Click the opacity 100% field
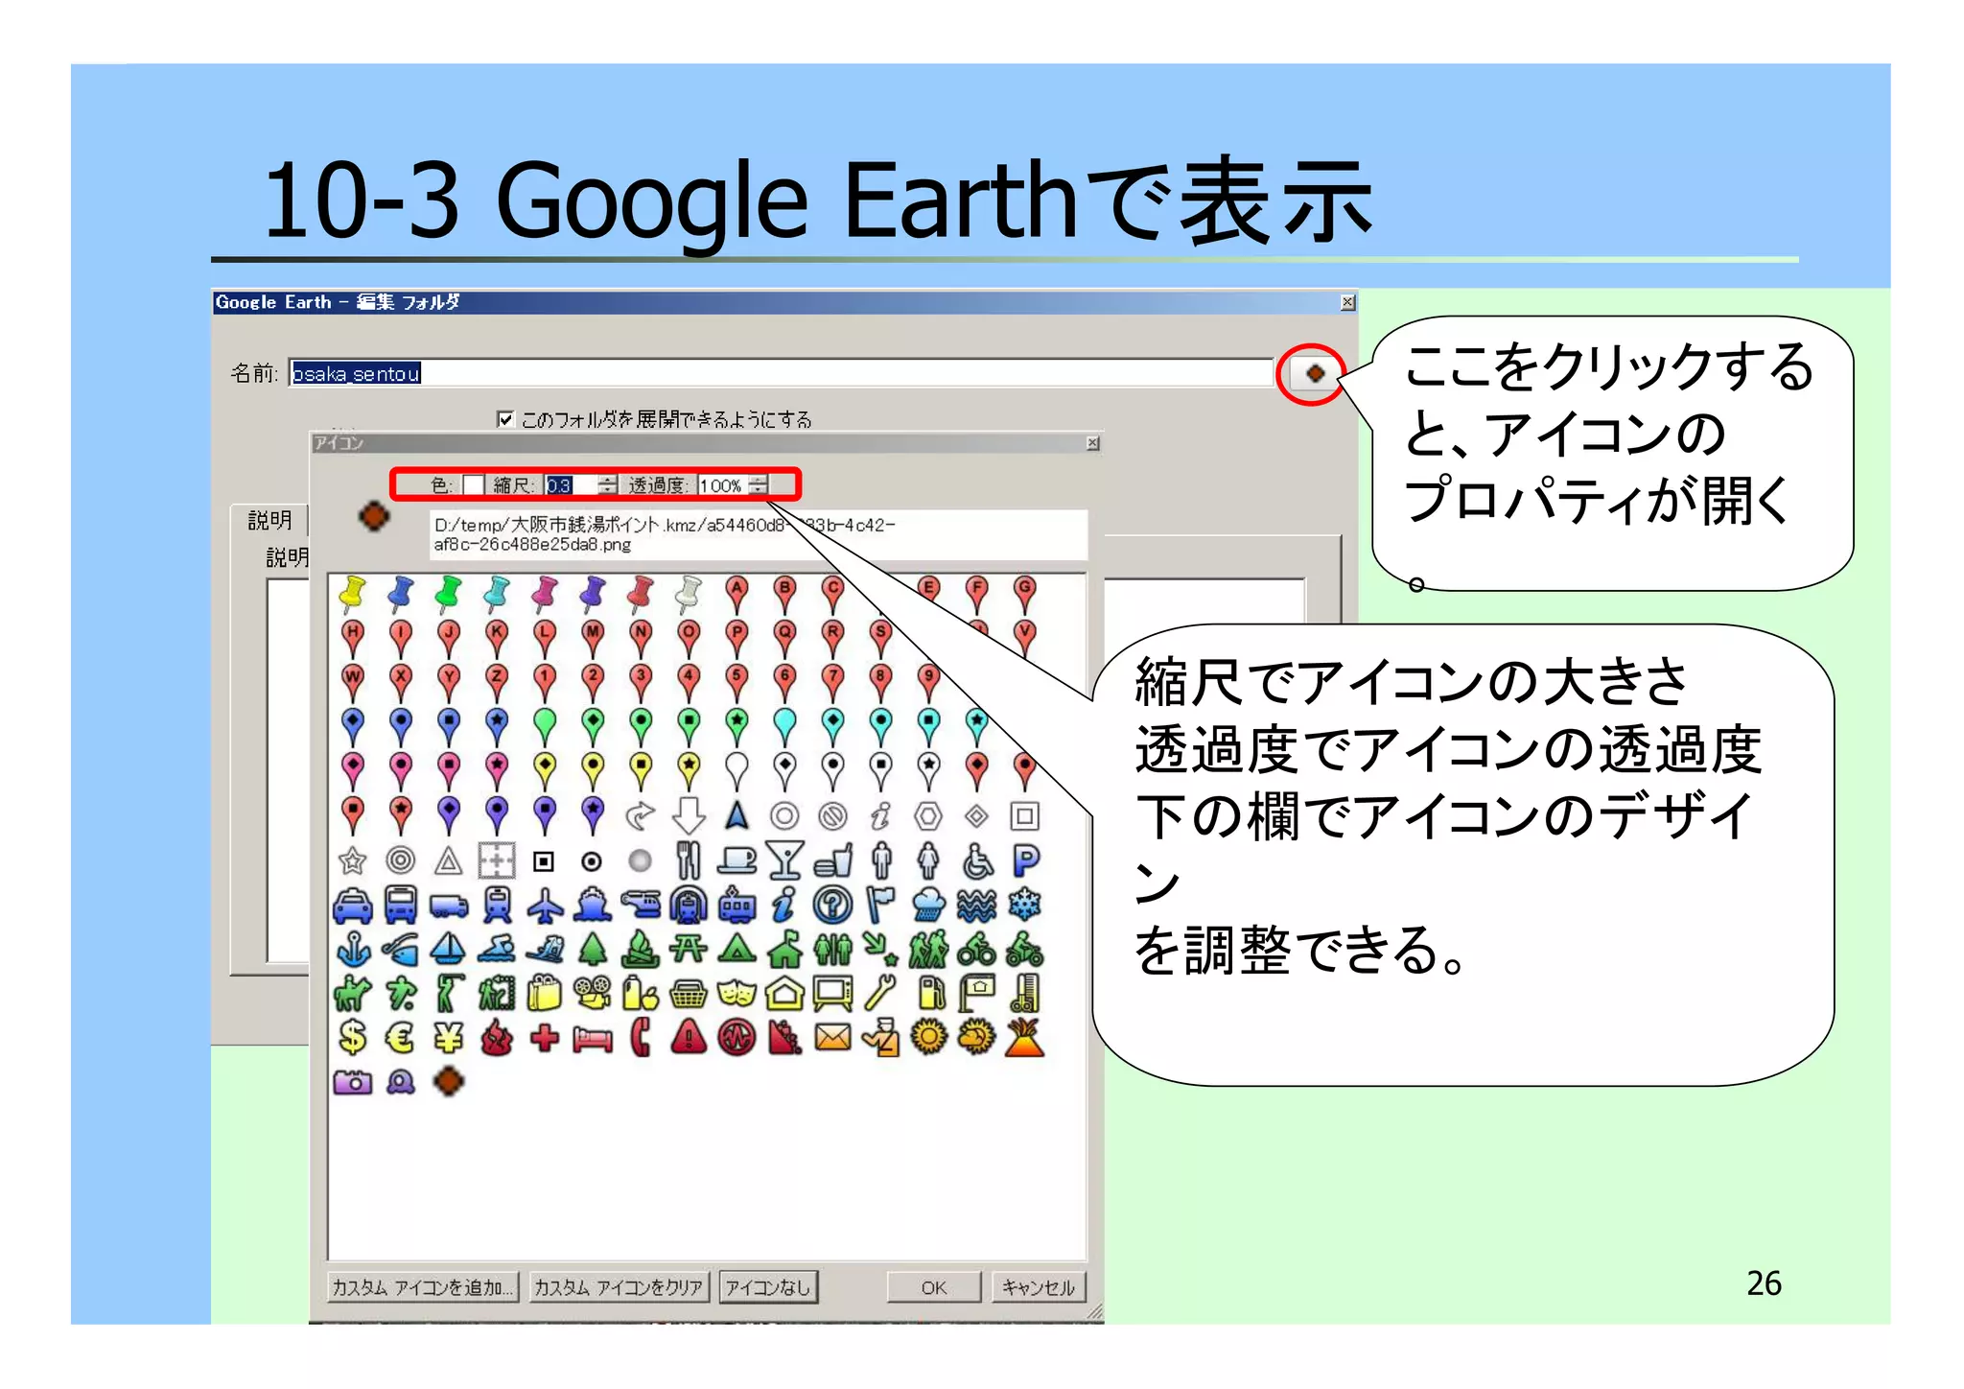 click(723, 485)
